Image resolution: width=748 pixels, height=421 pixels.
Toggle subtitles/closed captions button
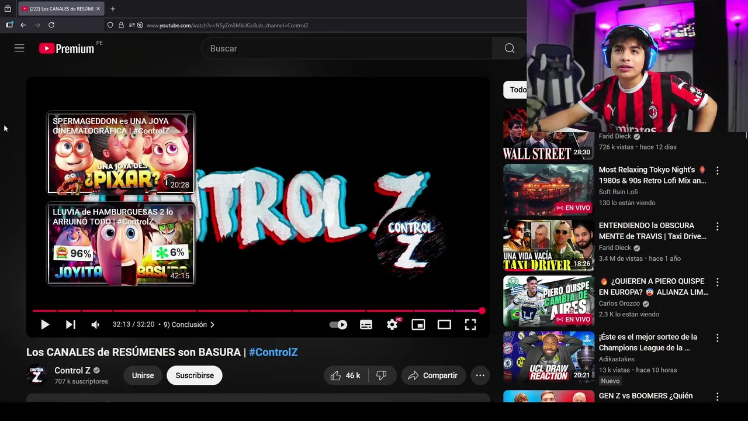coord(366,325)
